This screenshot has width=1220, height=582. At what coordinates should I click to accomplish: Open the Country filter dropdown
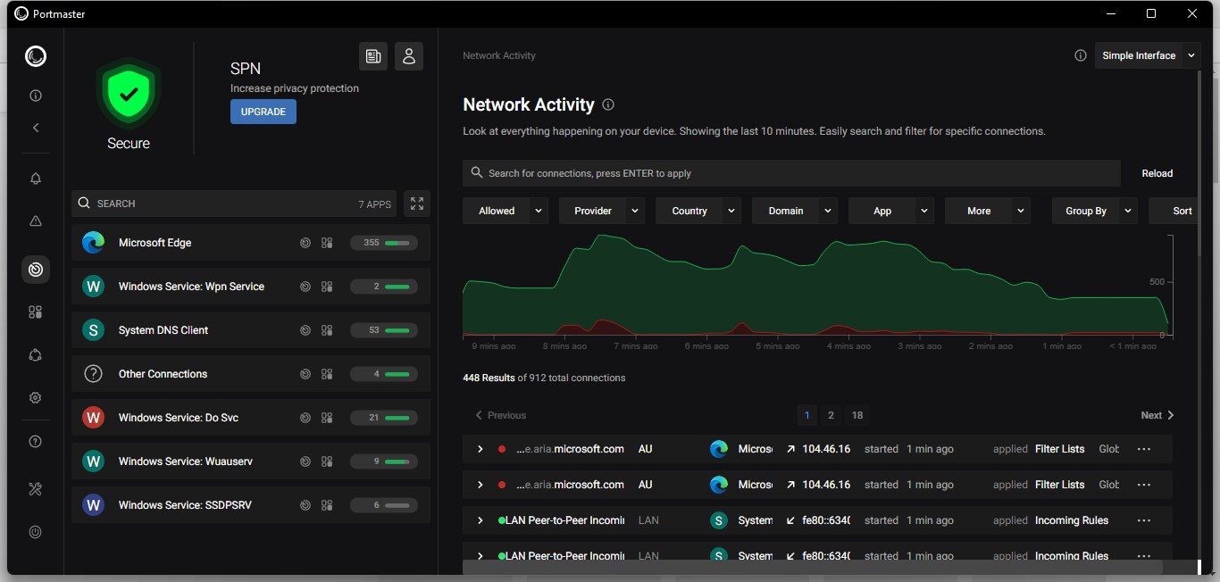pyautogui.click(x=698, y=211)
